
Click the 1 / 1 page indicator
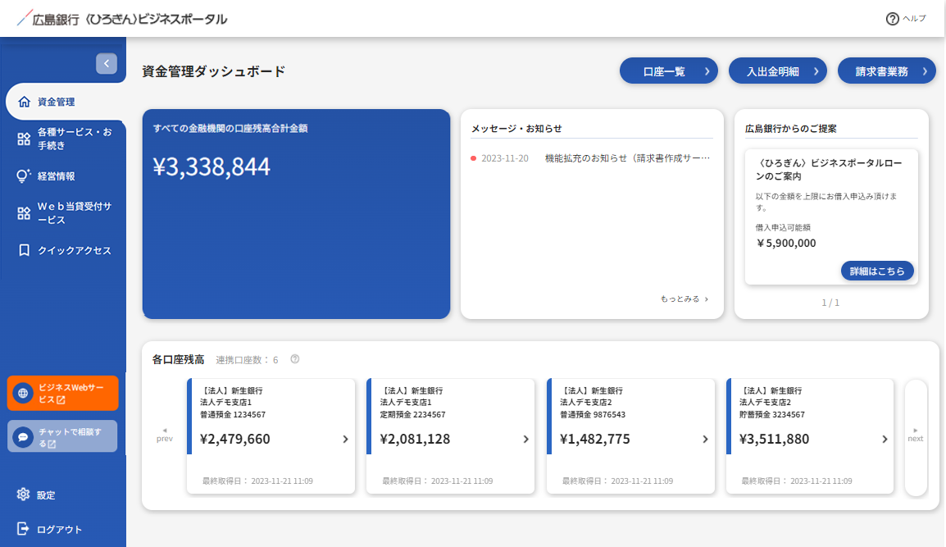tap(830, 303)
